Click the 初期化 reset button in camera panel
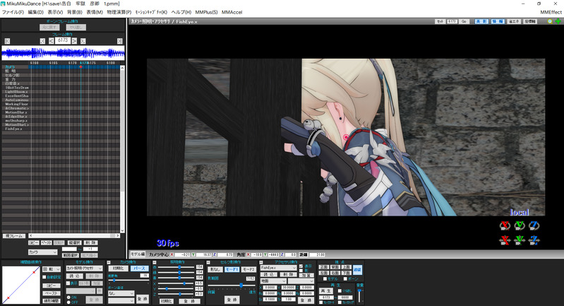This screenshot has width=564, height=306. point(119,269)
